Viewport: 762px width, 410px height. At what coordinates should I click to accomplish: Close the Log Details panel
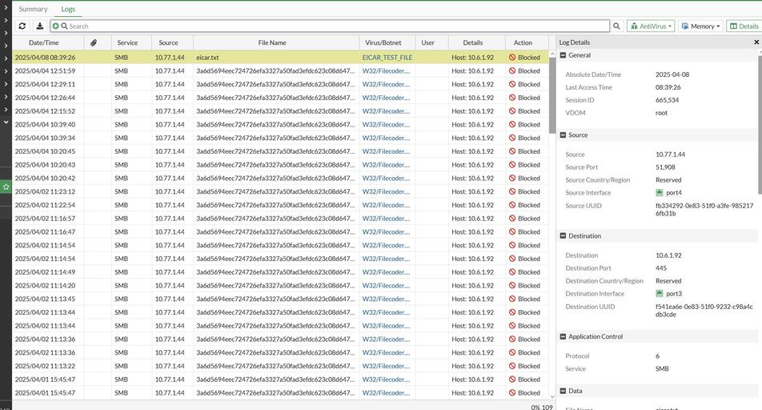point(756,42)
